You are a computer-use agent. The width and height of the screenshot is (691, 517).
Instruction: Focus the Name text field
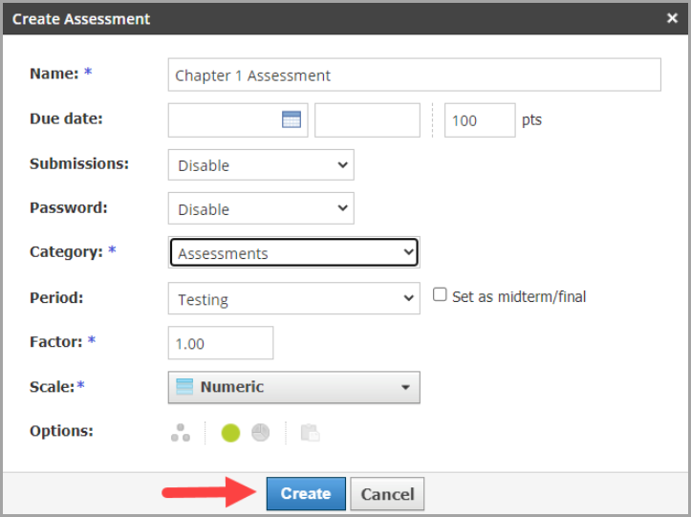pyautogui.click(x=414, y=75)
